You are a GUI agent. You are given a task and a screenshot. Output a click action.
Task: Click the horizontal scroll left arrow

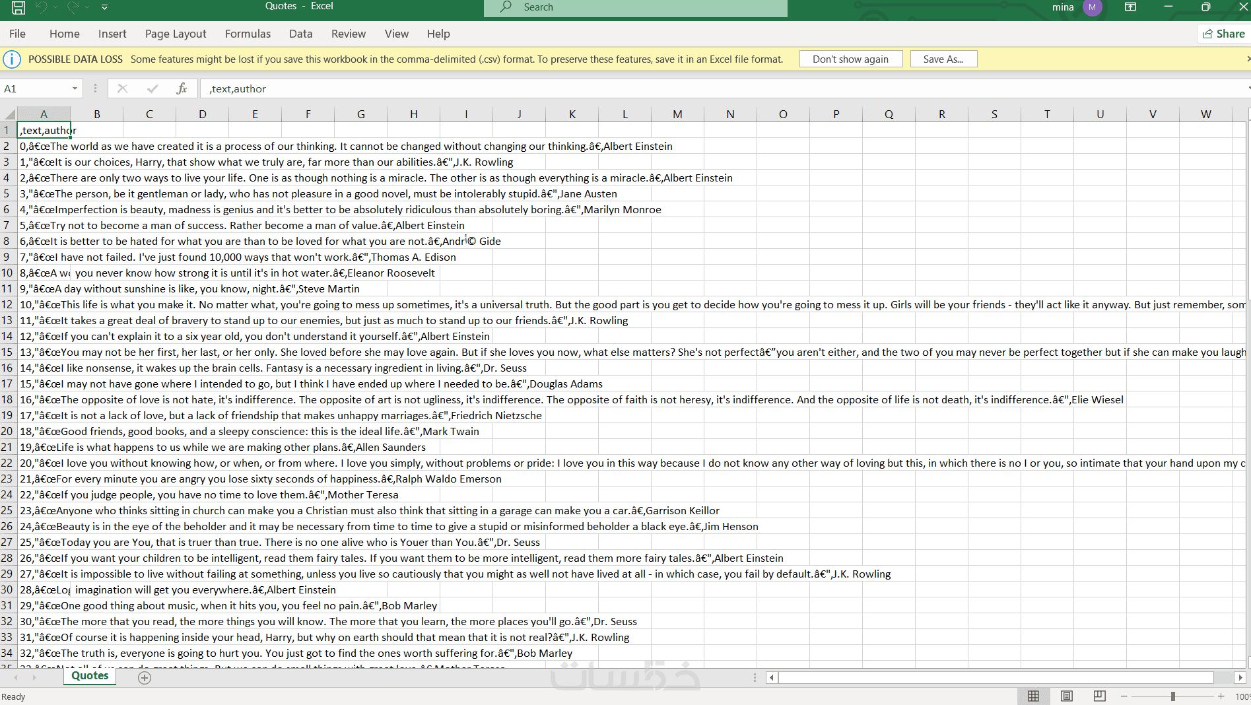pos(771,677)
